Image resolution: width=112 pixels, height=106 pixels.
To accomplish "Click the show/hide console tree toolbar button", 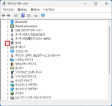I will click(x=16, y=15).
